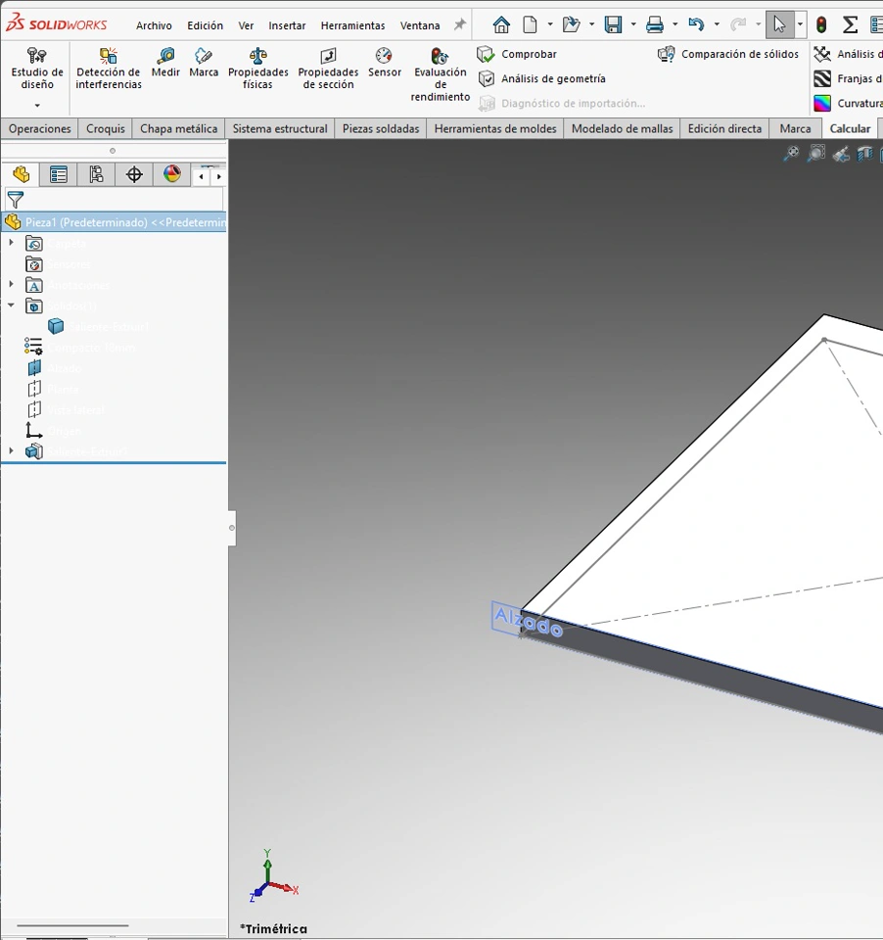The width and height of the screenshot is (883, 940).
Task: Switch to the ConfigurationManager tab icon
Action: tap(96, 175)
